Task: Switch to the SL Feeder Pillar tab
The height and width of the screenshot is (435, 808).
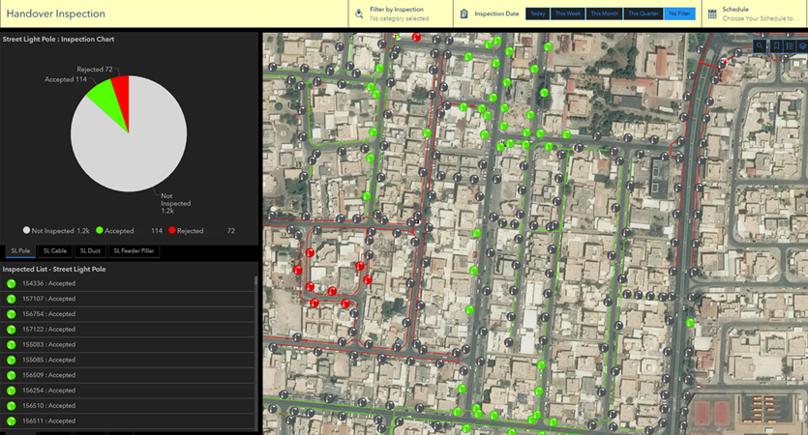Action: pos(134,251)
